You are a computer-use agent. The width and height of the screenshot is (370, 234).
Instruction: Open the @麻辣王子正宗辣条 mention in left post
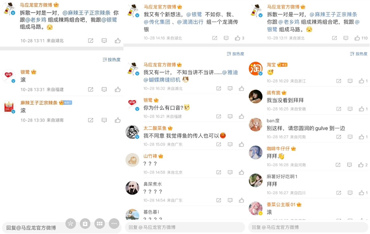click(86, 13)
